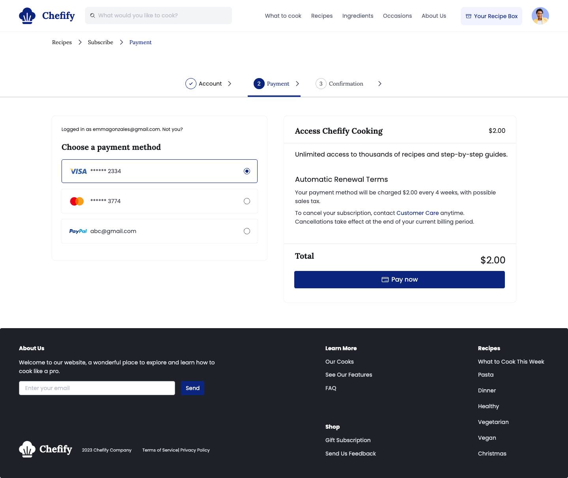Focus the footer Enter your email field
568x478 pixels.
(97, 388)
